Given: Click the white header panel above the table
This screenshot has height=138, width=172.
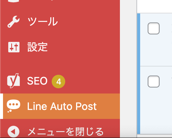Looking at the screenshot, I should coord(154,6).
